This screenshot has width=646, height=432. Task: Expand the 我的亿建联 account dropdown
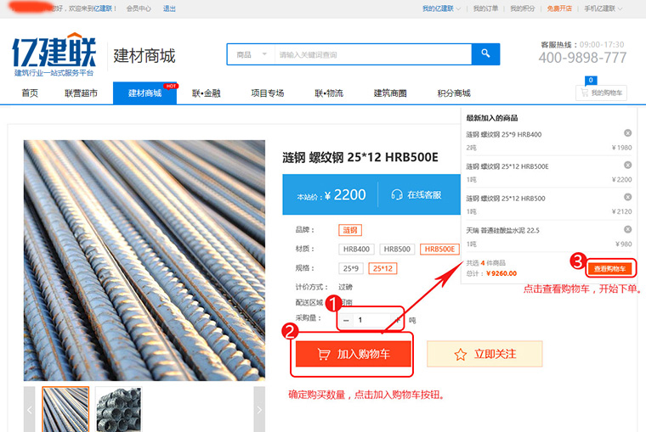click(x=442, y=8)
